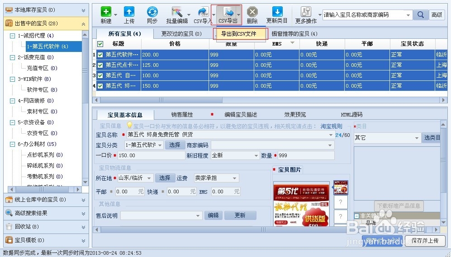
Task: Switch to 效果预览 tab
Action: (295, 115)
